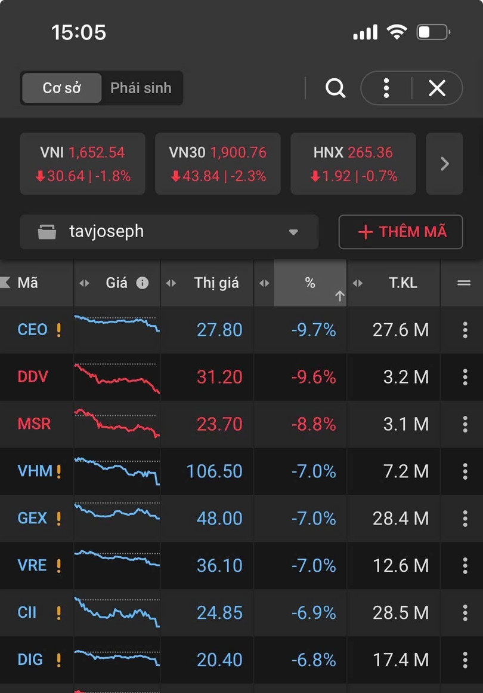Screen dimensions: 483x693
Task: Tap the warning icon next to CII
Action: click(59, 613)
